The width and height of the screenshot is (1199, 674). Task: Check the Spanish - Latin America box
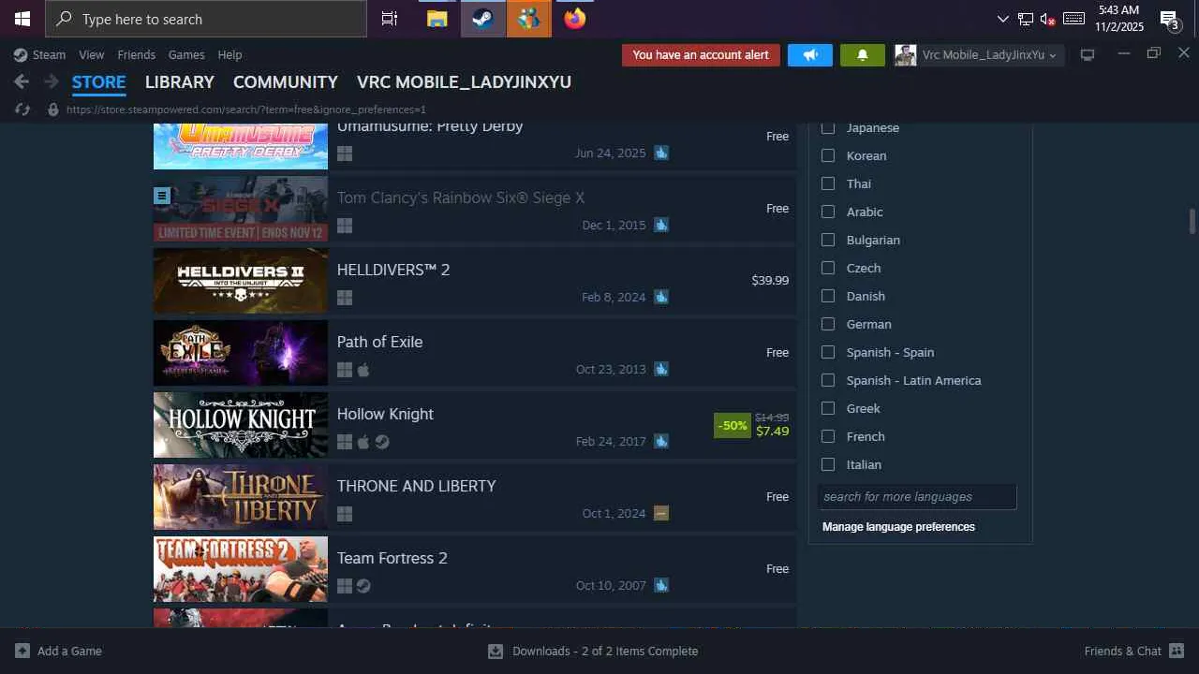pos(828,380)
